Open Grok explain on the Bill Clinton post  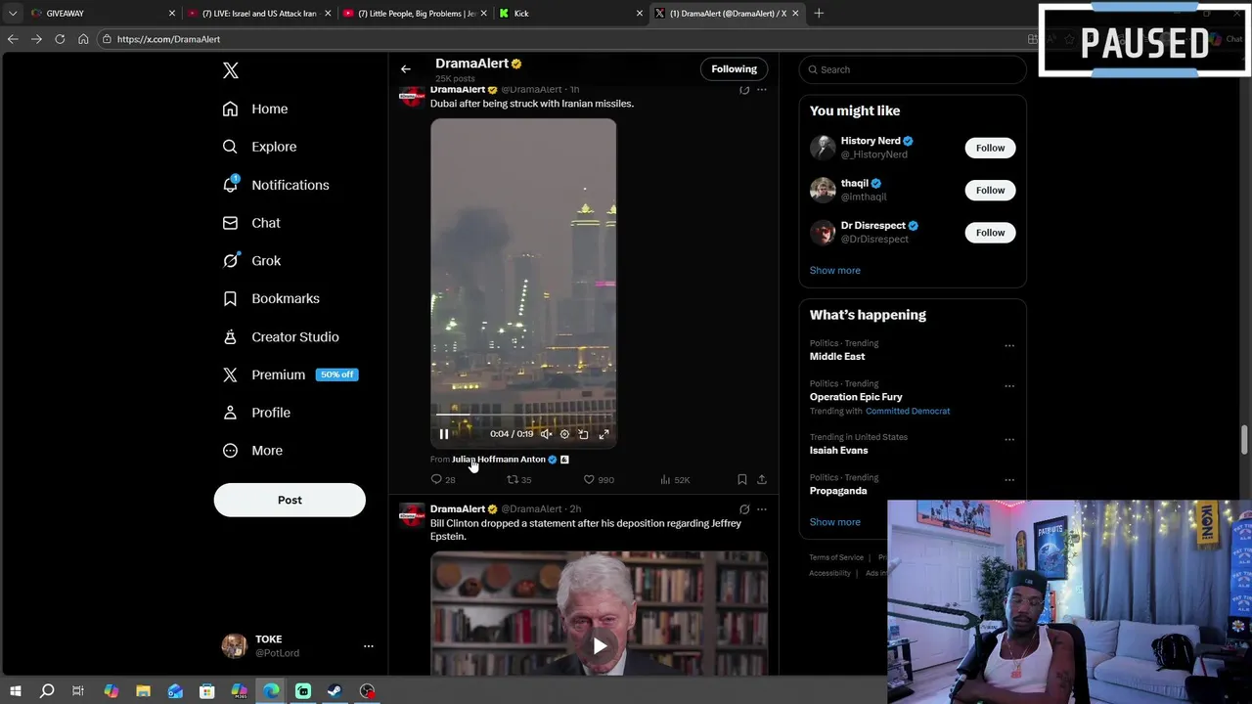click(x=744, y=509)
